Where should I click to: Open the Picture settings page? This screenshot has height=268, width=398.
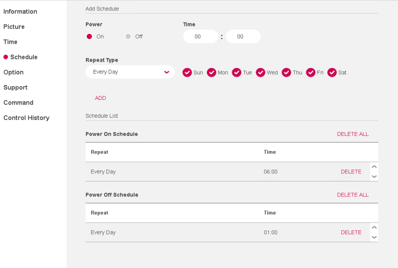tap(14, 26)
